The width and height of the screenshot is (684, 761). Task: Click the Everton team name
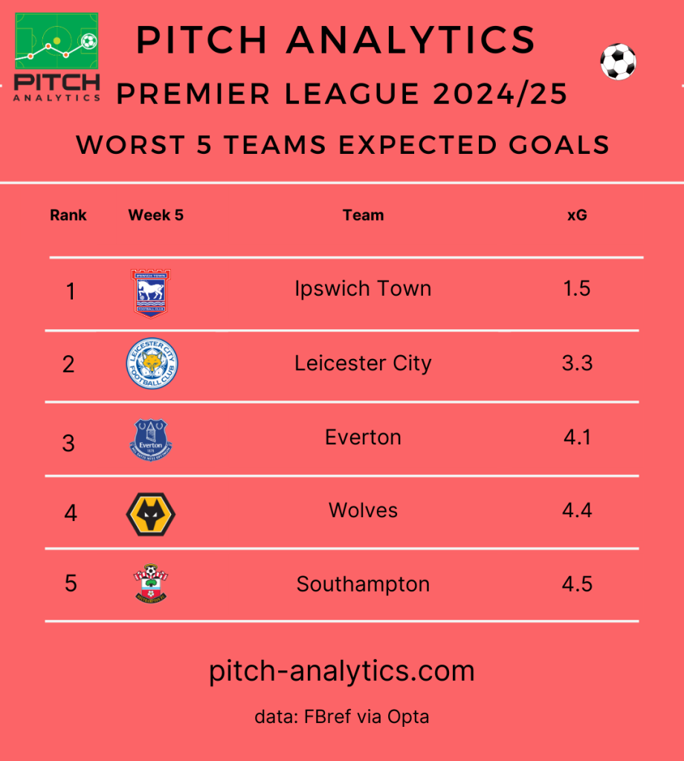(363, 437)
